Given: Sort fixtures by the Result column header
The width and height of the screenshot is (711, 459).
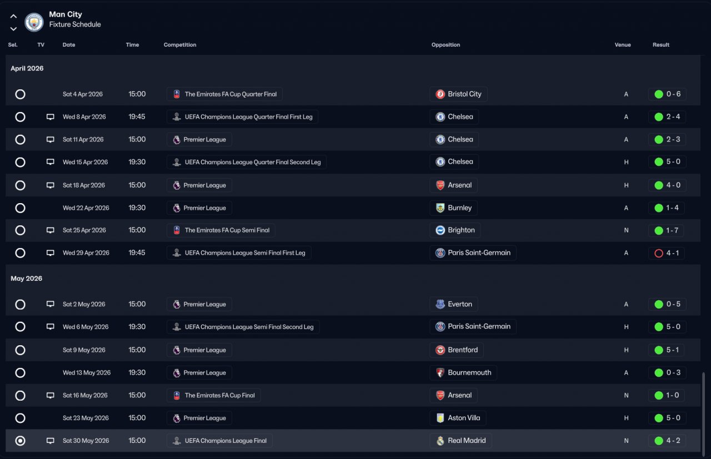Looking at the screenshot, I should point(661,45).
